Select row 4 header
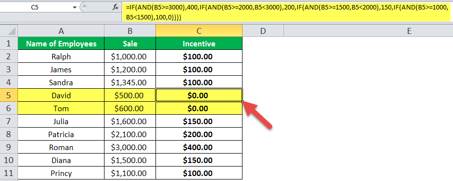453x181 pixels. [x=9, y=82]
